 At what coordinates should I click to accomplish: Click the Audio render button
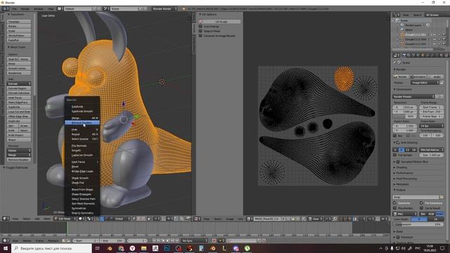435,77
